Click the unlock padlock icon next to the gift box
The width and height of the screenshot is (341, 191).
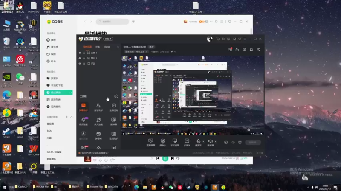point(237,49)
